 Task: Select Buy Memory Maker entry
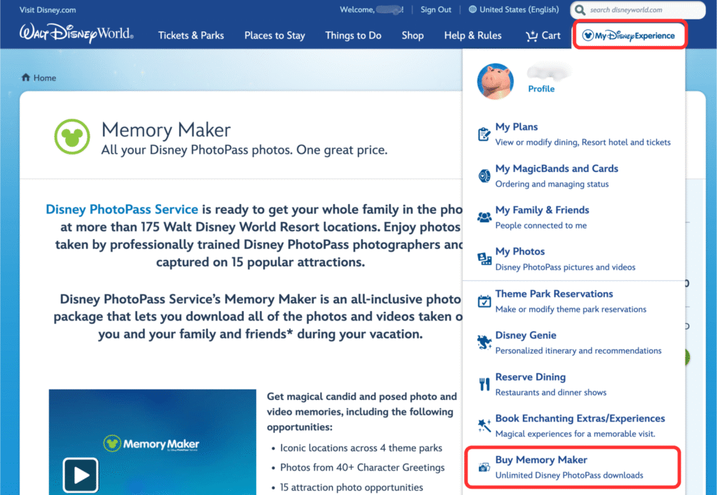pyautogui.click(x=573, y=467)
